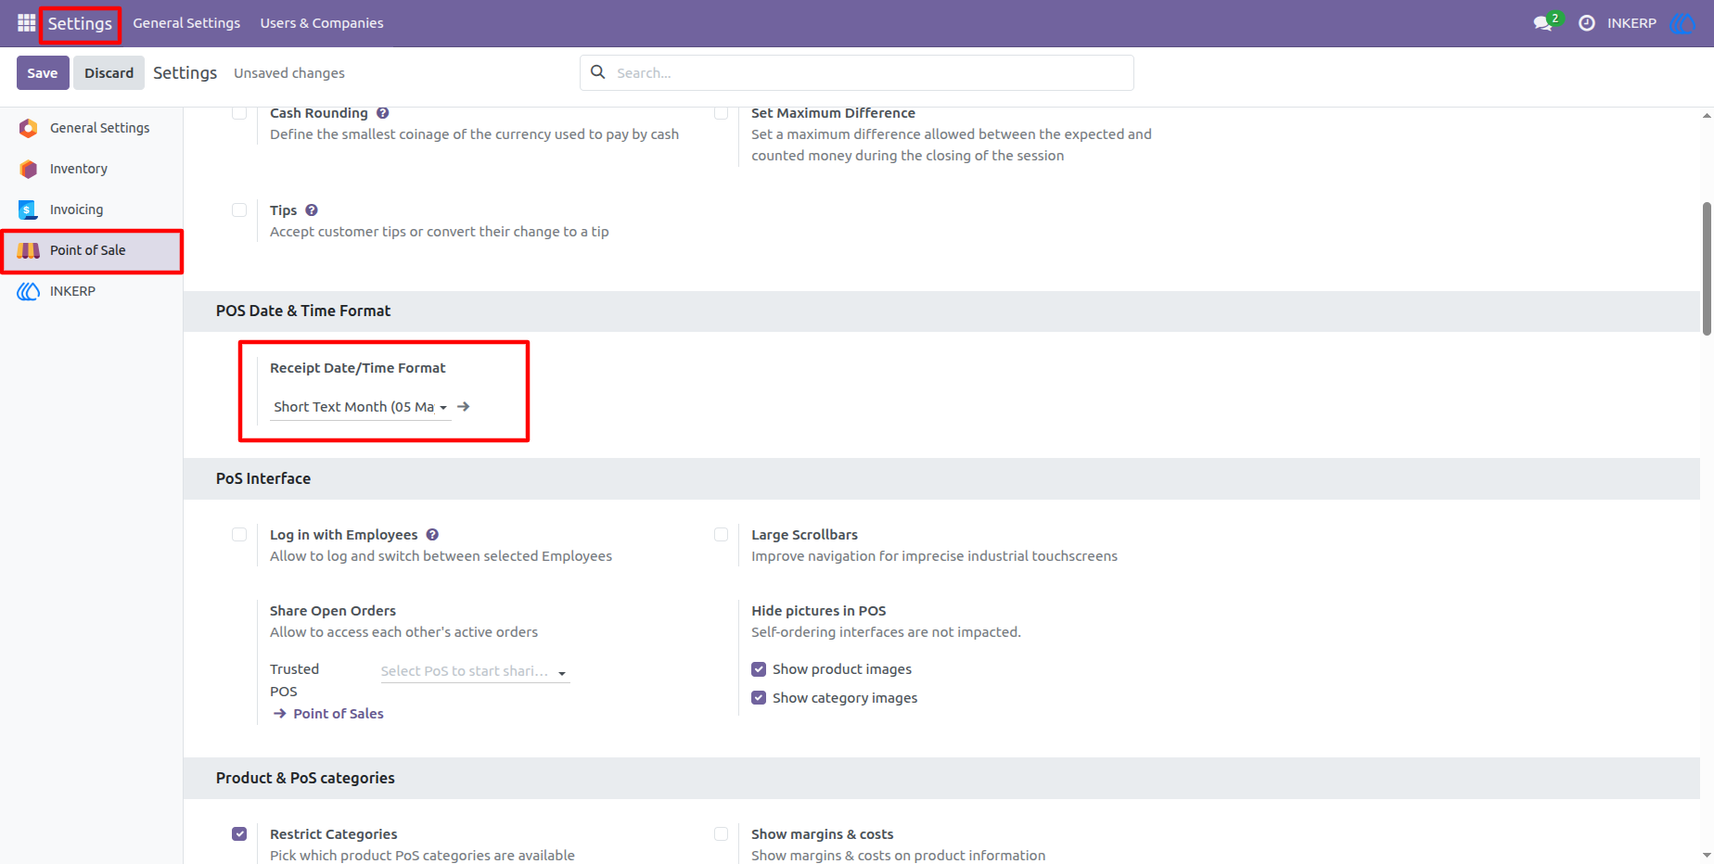Enable the Tips checkbox
The image size is (1714, 864).
239,210
